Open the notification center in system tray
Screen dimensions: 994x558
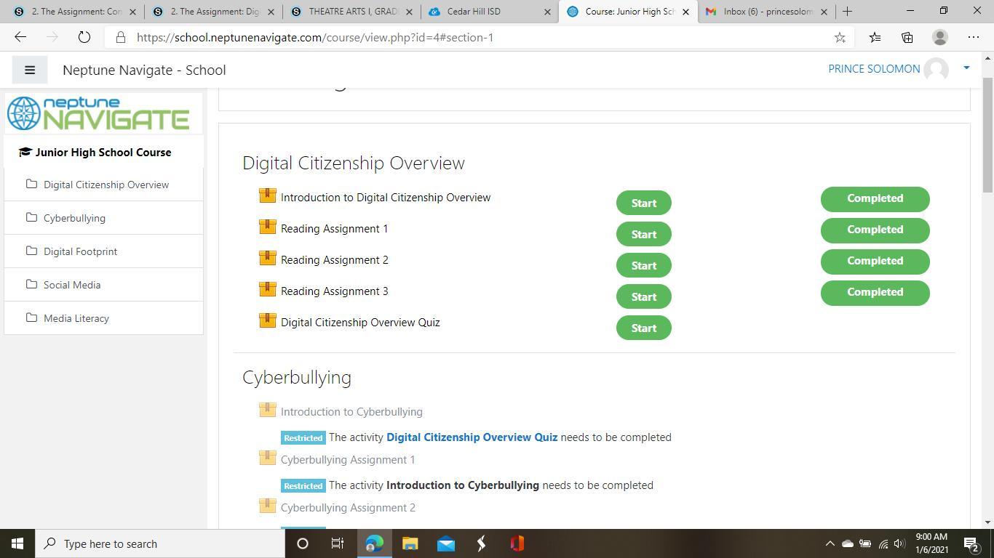[x=971, y=543]
